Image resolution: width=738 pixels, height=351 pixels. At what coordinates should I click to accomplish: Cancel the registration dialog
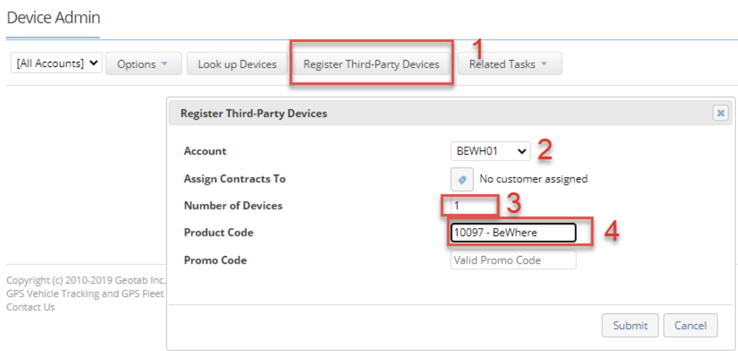690,325
